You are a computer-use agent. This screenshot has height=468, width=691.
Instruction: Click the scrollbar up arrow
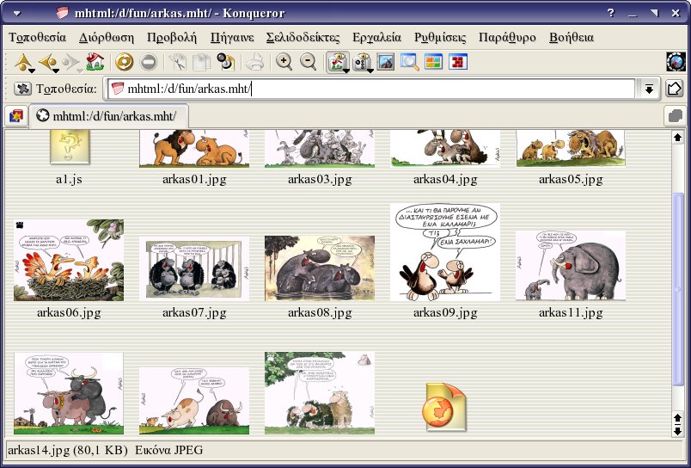click(678, 138)
